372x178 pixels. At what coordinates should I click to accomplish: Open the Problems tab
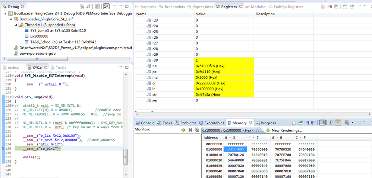coord(186,123)
